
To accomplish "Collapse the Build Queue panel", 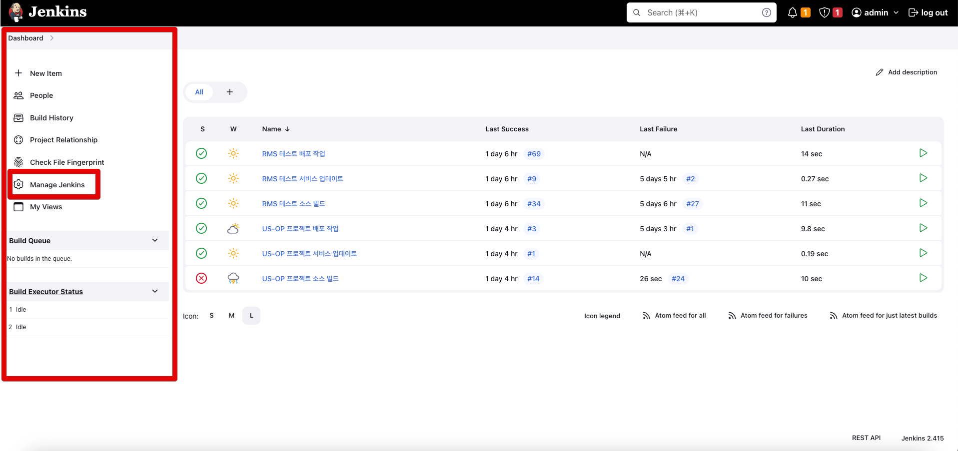I will click(x=155, y=240).
